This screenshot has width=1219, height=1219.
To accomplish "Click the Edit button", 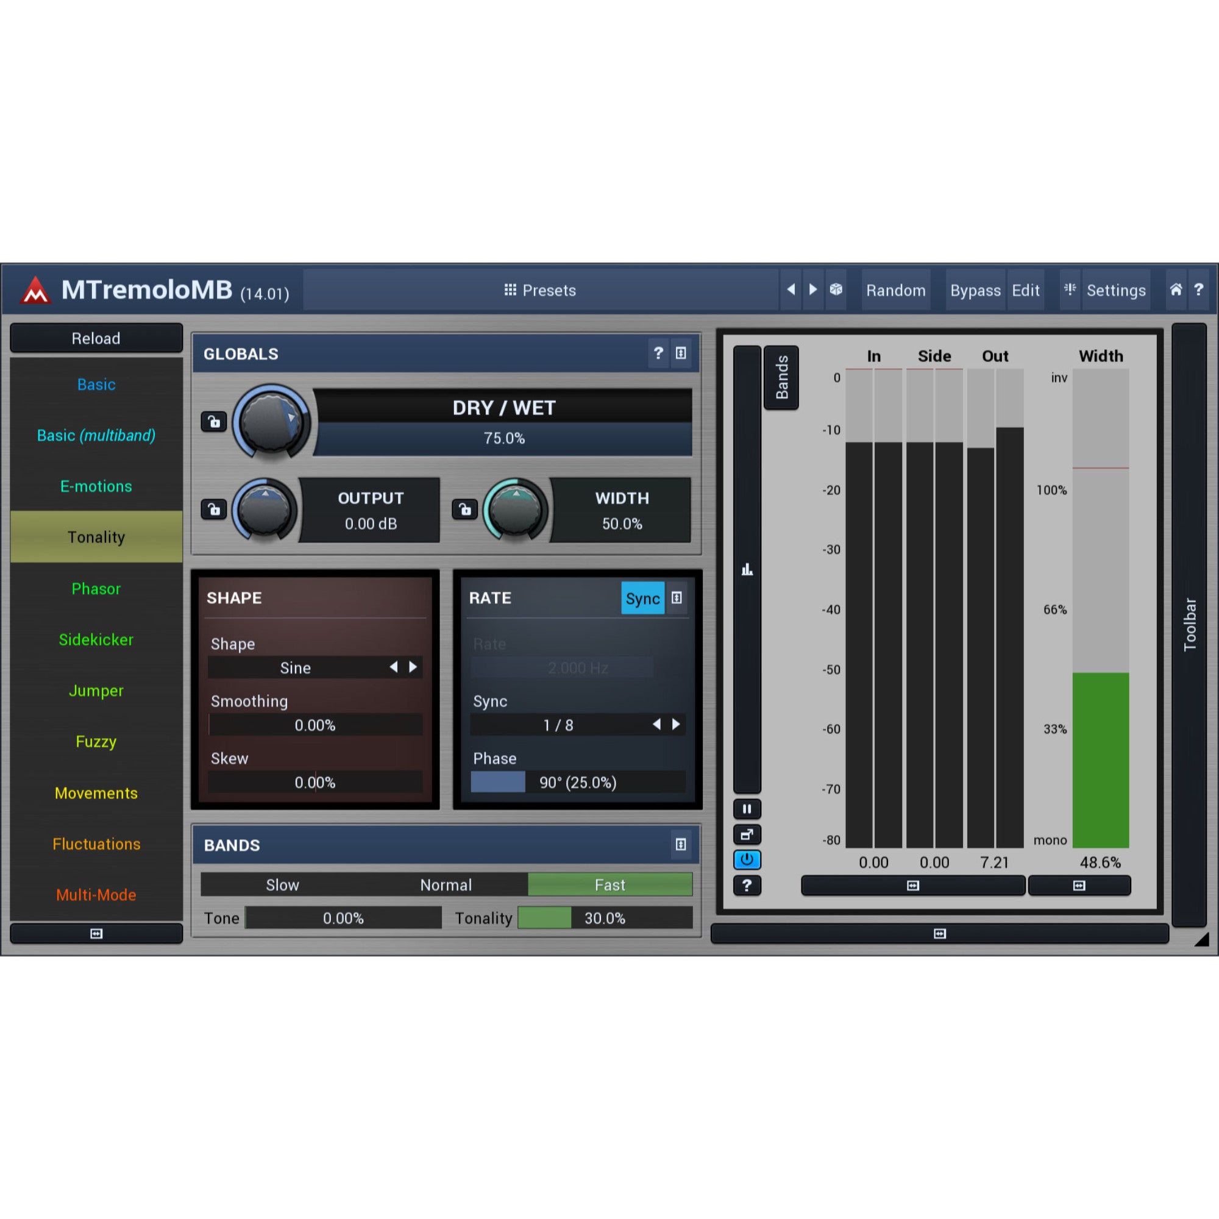I will click(x=1026, y=290).
